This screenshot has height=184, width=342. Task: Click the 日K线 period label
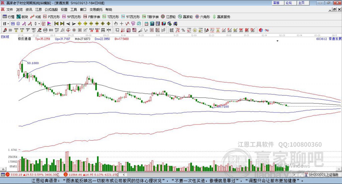click(5, 37)
